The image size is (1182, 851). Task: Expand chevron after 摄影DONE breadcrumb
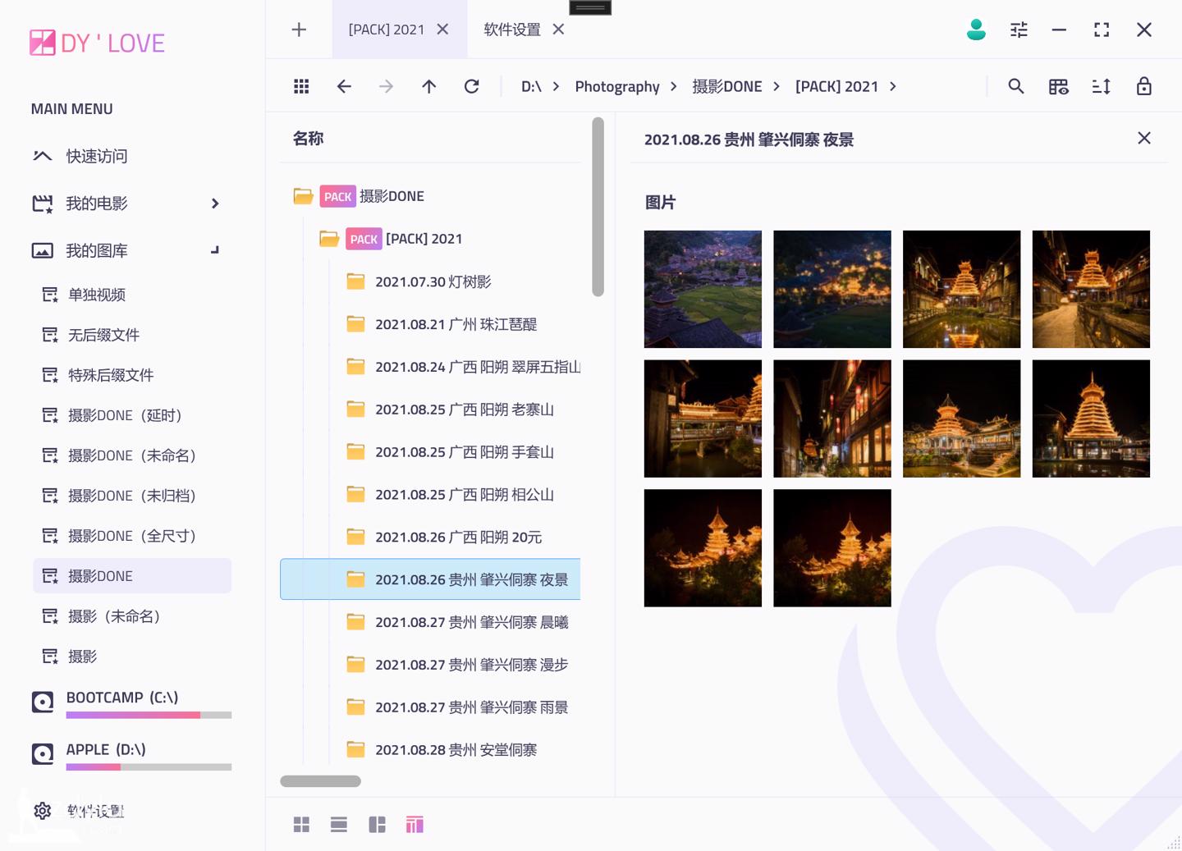[x=776, y=86]
